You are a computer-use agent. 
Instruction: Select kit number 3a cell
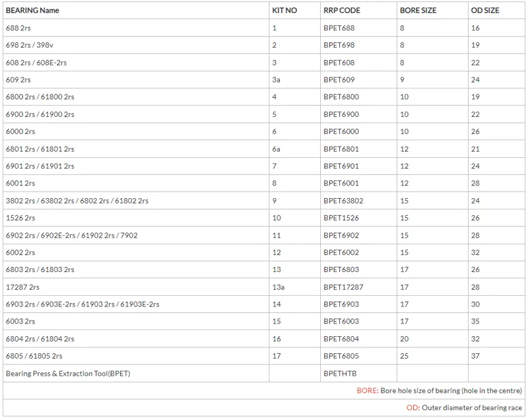[276, 80]
